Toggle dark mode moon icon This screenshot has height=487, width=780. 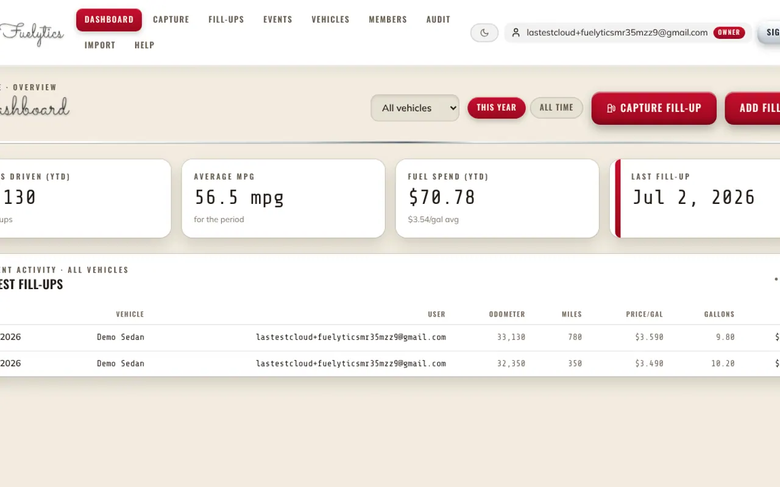coord(484,33)
